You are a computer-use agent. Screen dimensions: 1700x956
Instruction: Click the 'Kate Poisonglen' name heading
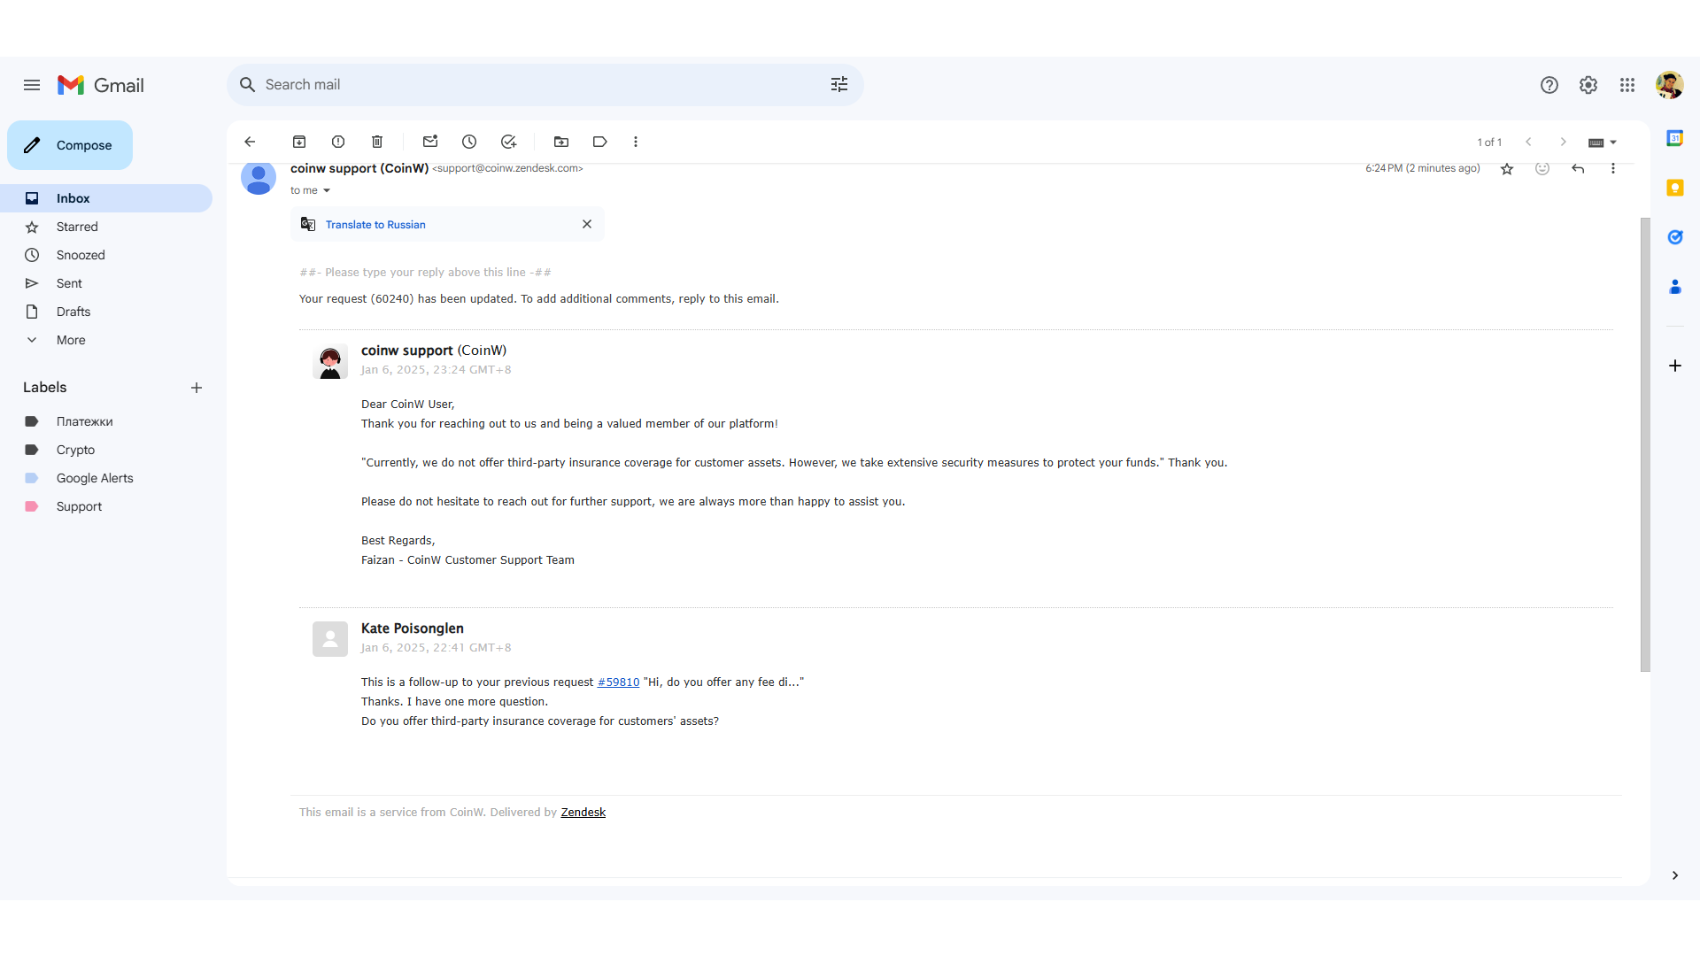coord(413,628)
